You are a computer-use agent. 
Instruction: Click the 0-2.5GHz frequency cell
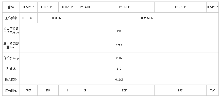[x=147, y=18]
